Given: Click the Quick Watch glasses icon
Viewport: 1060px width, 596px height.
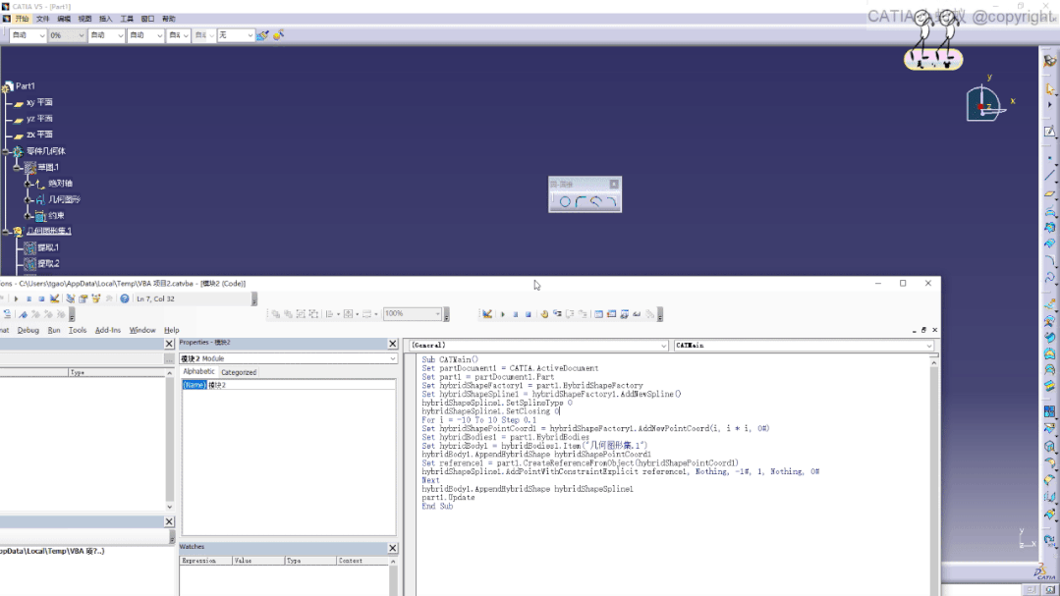Looking at the screenshot, I should [x=637, y=314].
